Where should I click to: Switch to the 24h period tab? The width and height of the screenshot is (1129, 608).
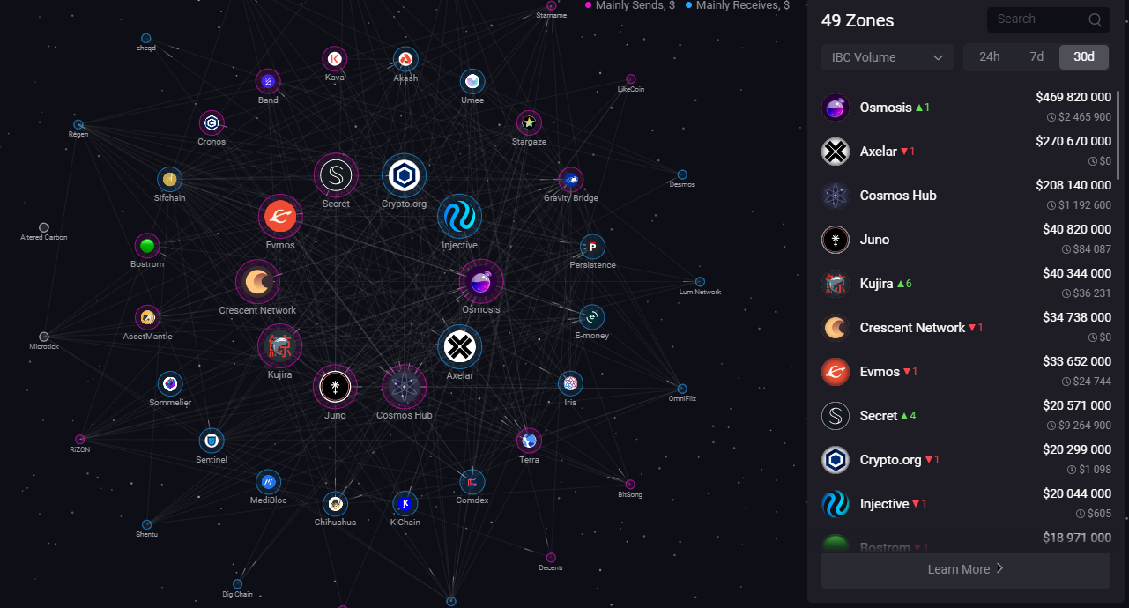990,57
